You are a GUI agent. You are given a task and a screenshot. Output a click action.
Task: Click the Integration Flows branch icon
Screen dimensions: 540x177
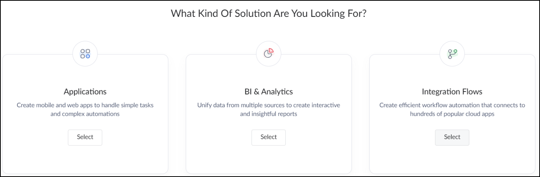click(452, 54)
